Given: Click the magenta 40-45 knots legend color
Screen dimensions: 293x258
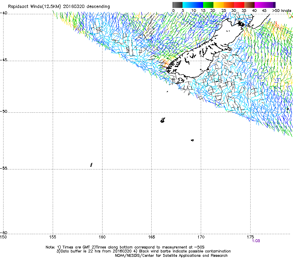Looking at the screenshot, I should 260,5.
